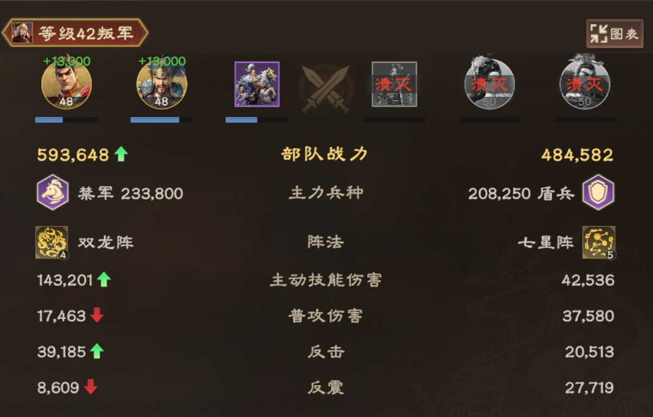Select the 主动技能伤害 stat row label
Screen dimensions: 653x417
pos(326,280)
